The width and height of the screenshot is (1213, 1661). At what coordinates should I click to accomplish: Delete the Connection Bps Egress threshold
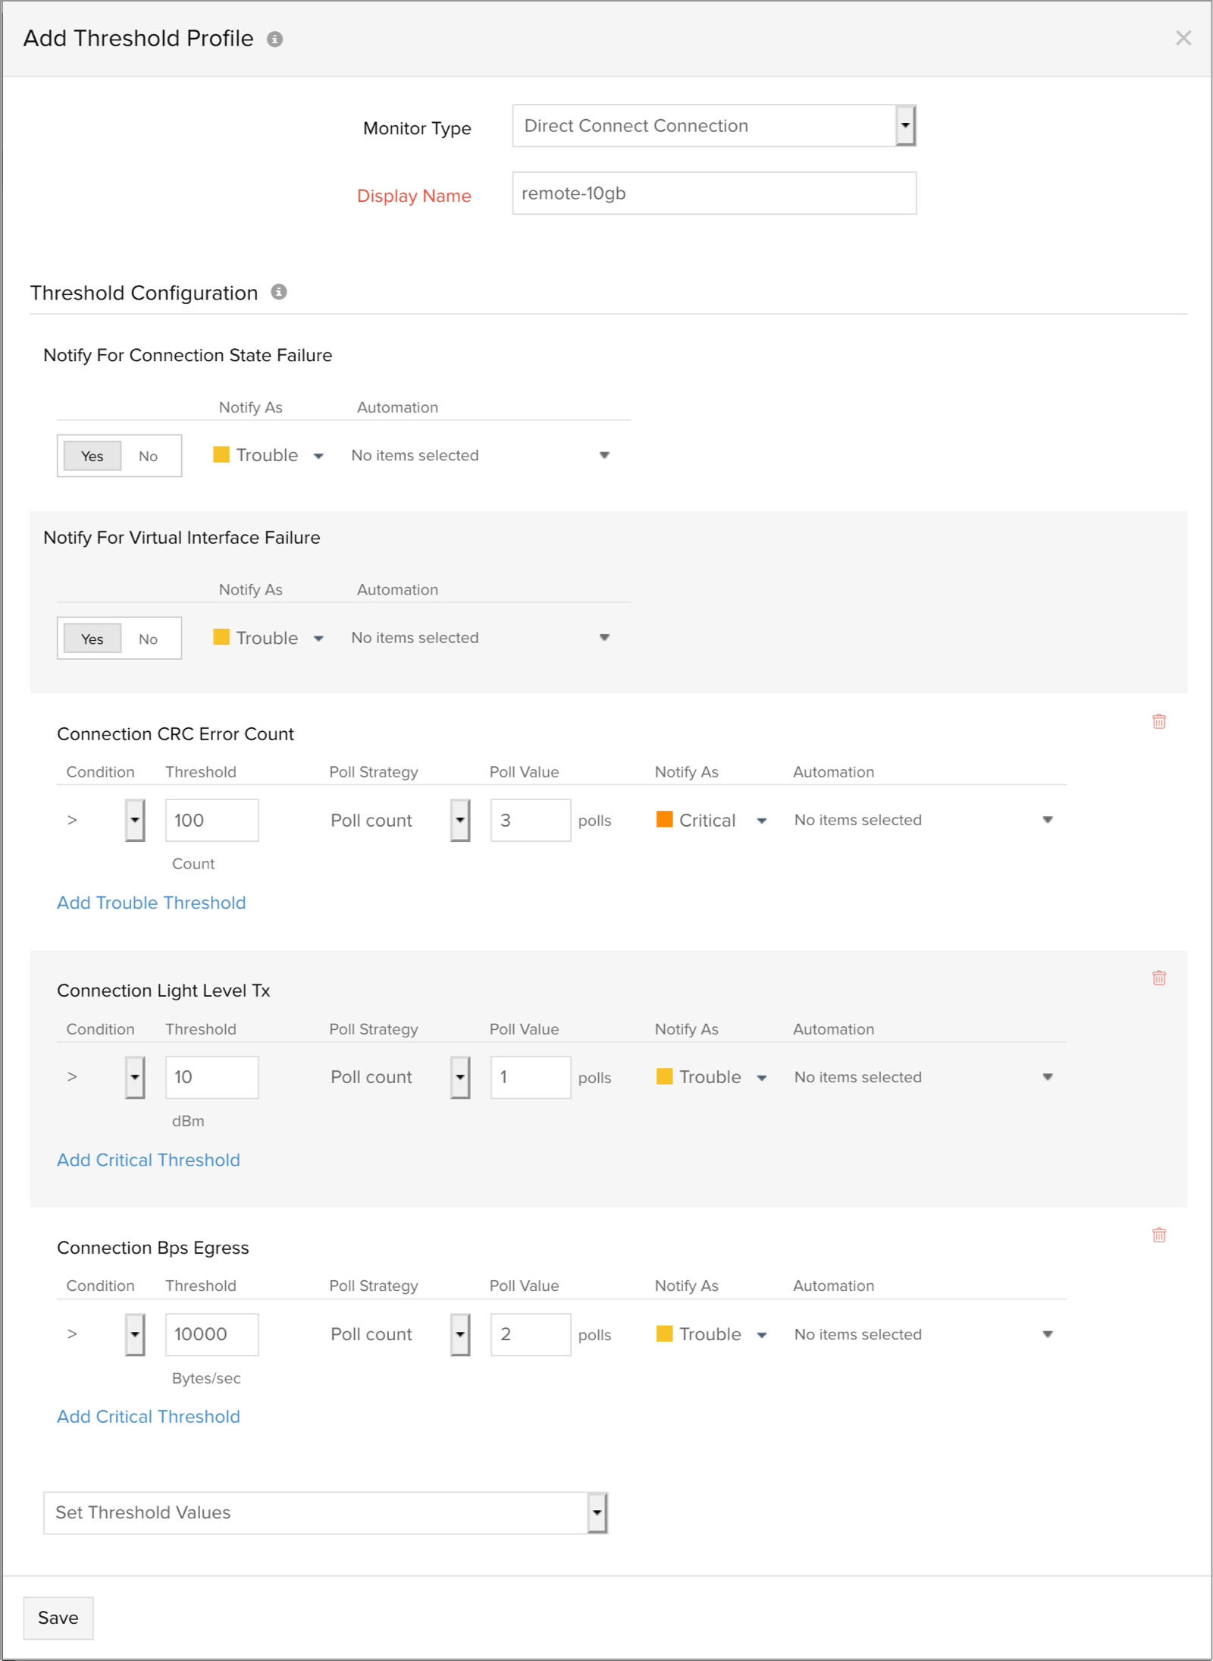(1158, 1235)
